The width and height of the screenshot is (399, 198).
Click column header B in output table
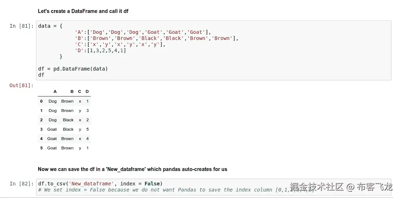(72, 92)
